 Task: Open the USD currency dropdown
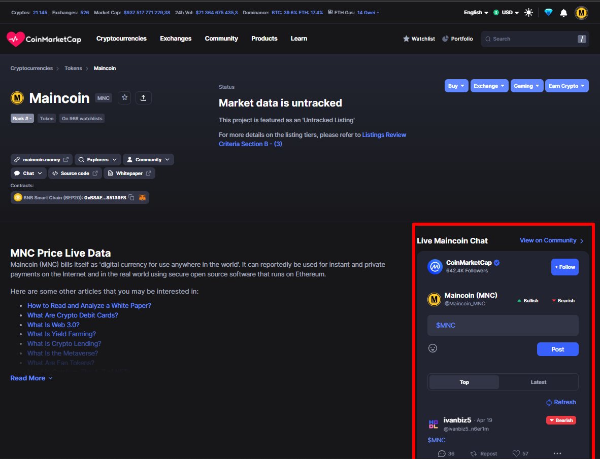click(506, 13)
